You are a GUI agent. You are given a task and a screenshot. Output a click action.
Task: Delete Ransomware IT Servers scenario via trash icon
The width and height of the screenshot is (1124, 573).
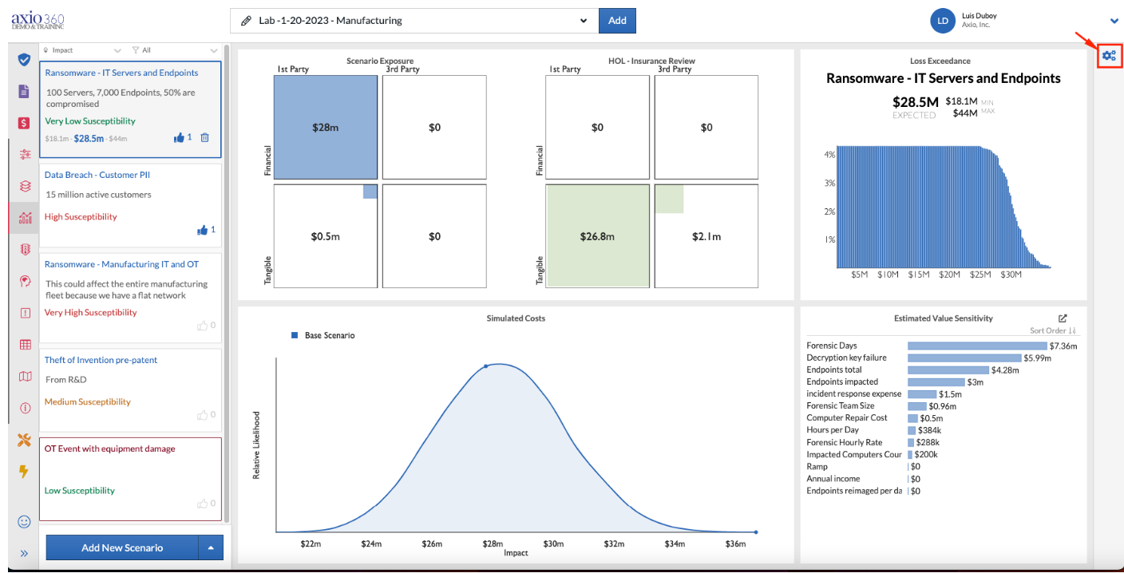204,138
